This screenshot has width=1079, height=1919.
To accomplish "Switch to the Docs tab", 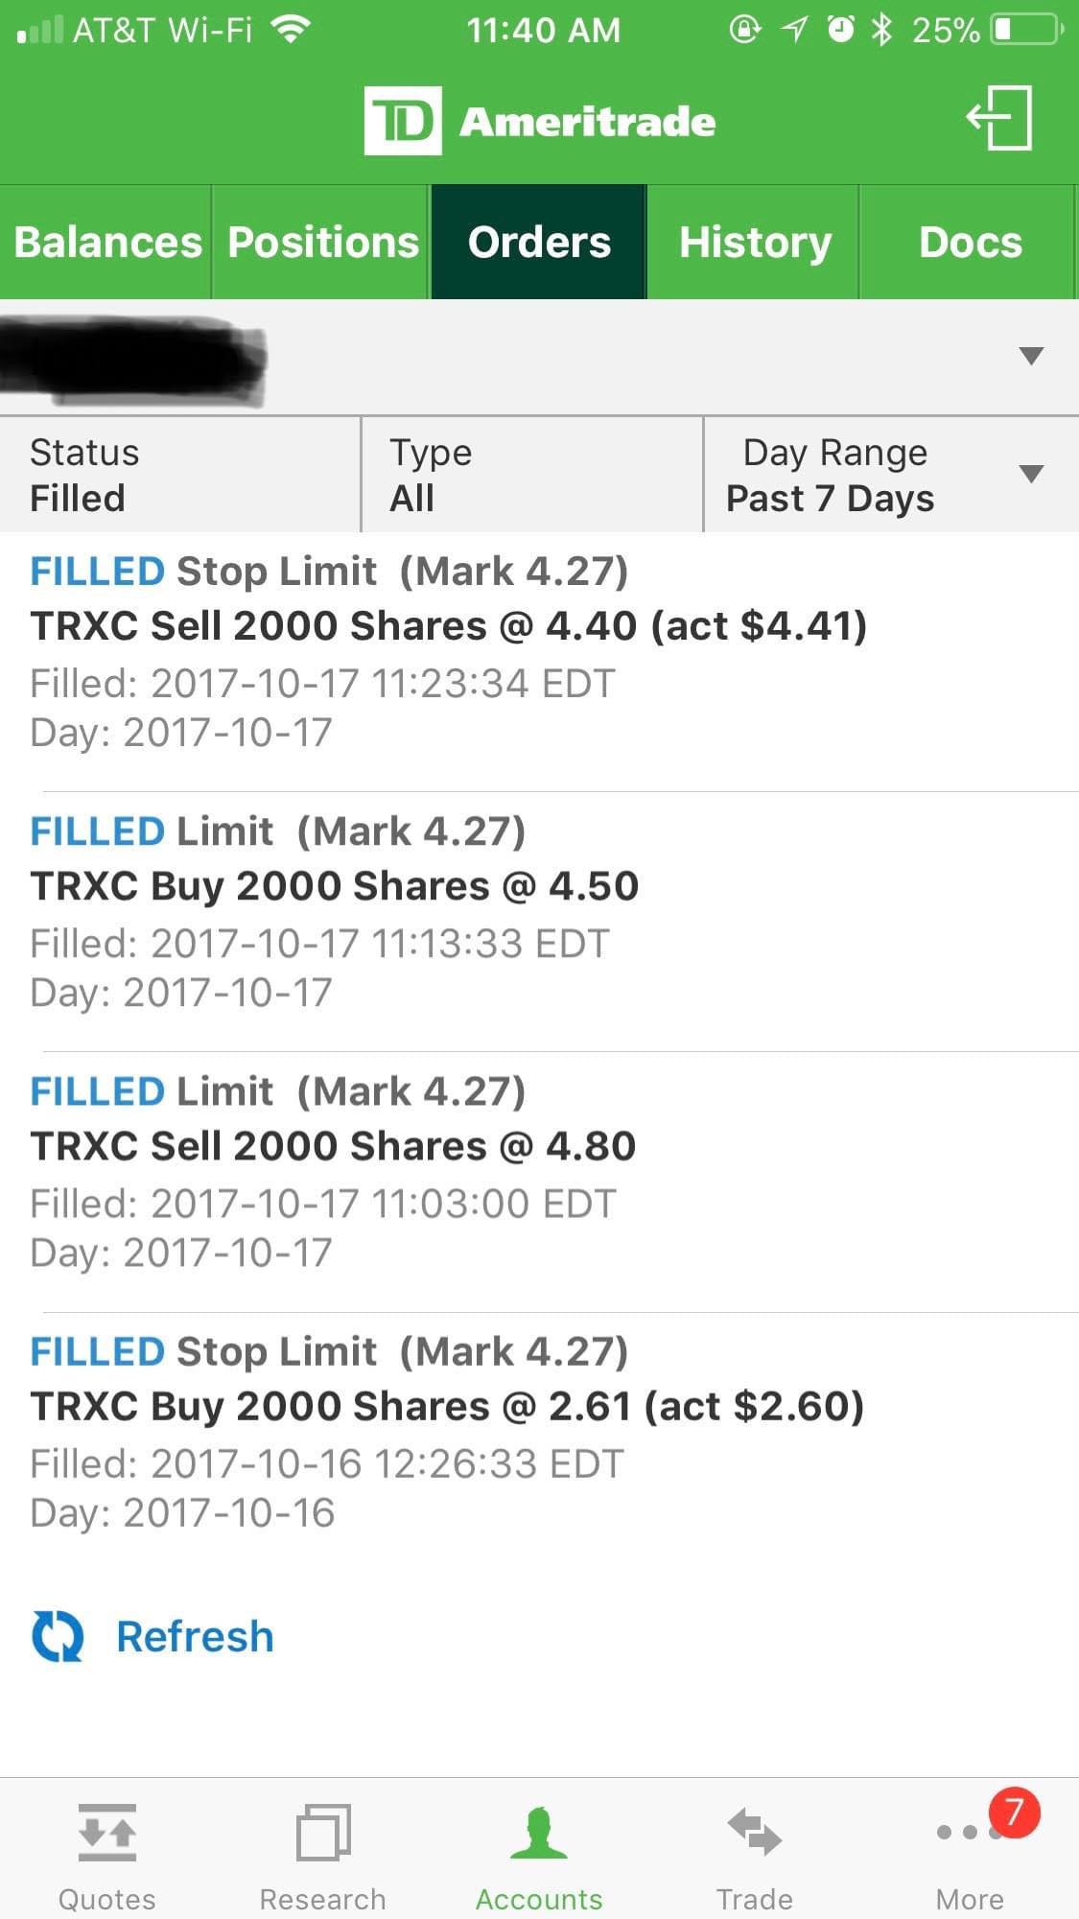I will coord(970,242).
